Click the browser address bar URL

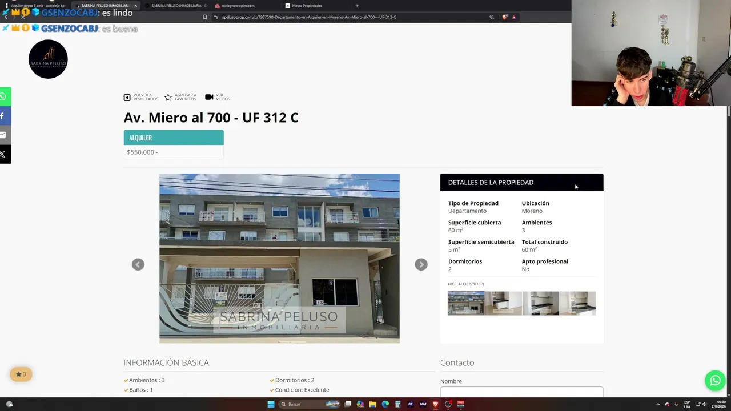[309, 17]
